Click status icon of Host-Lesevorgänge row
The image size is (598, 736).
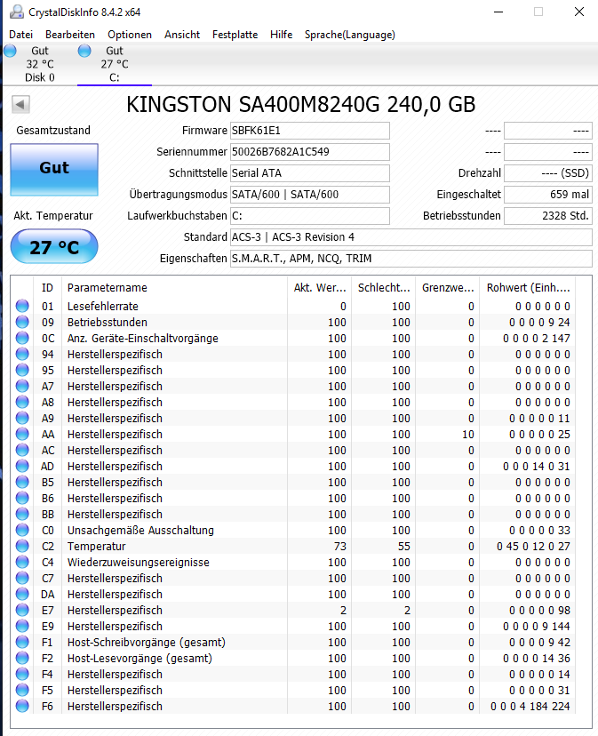click(x=22, y=658)
